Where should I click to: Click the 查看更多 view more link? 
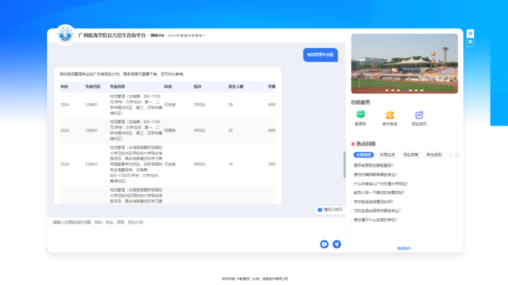[x=404, y=248]
